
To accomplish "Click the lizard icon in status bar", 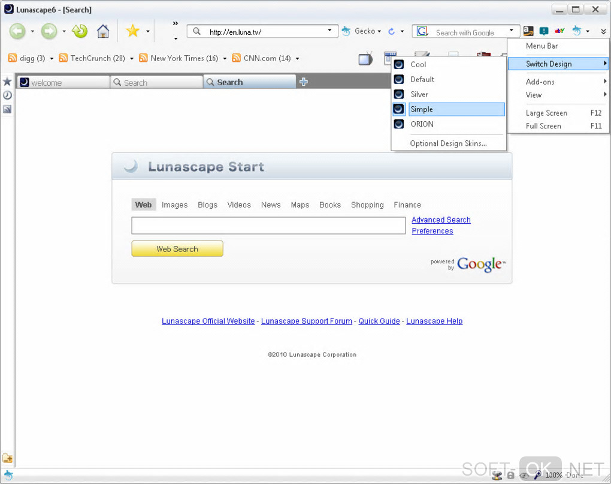I will coord(8,475).
